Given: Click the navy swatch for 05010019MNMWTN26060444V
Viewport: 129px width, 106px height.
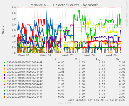Looking at the screenshot, I should click(4, 94).
